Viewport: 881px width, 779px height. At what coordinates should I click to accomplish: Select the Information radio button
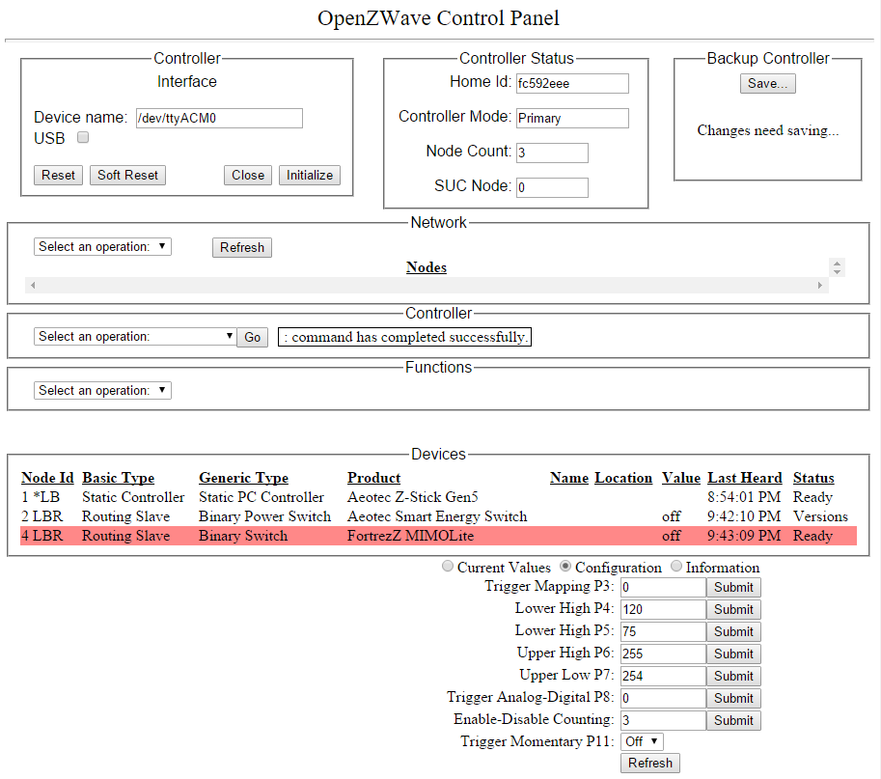[x=676, y=566]
